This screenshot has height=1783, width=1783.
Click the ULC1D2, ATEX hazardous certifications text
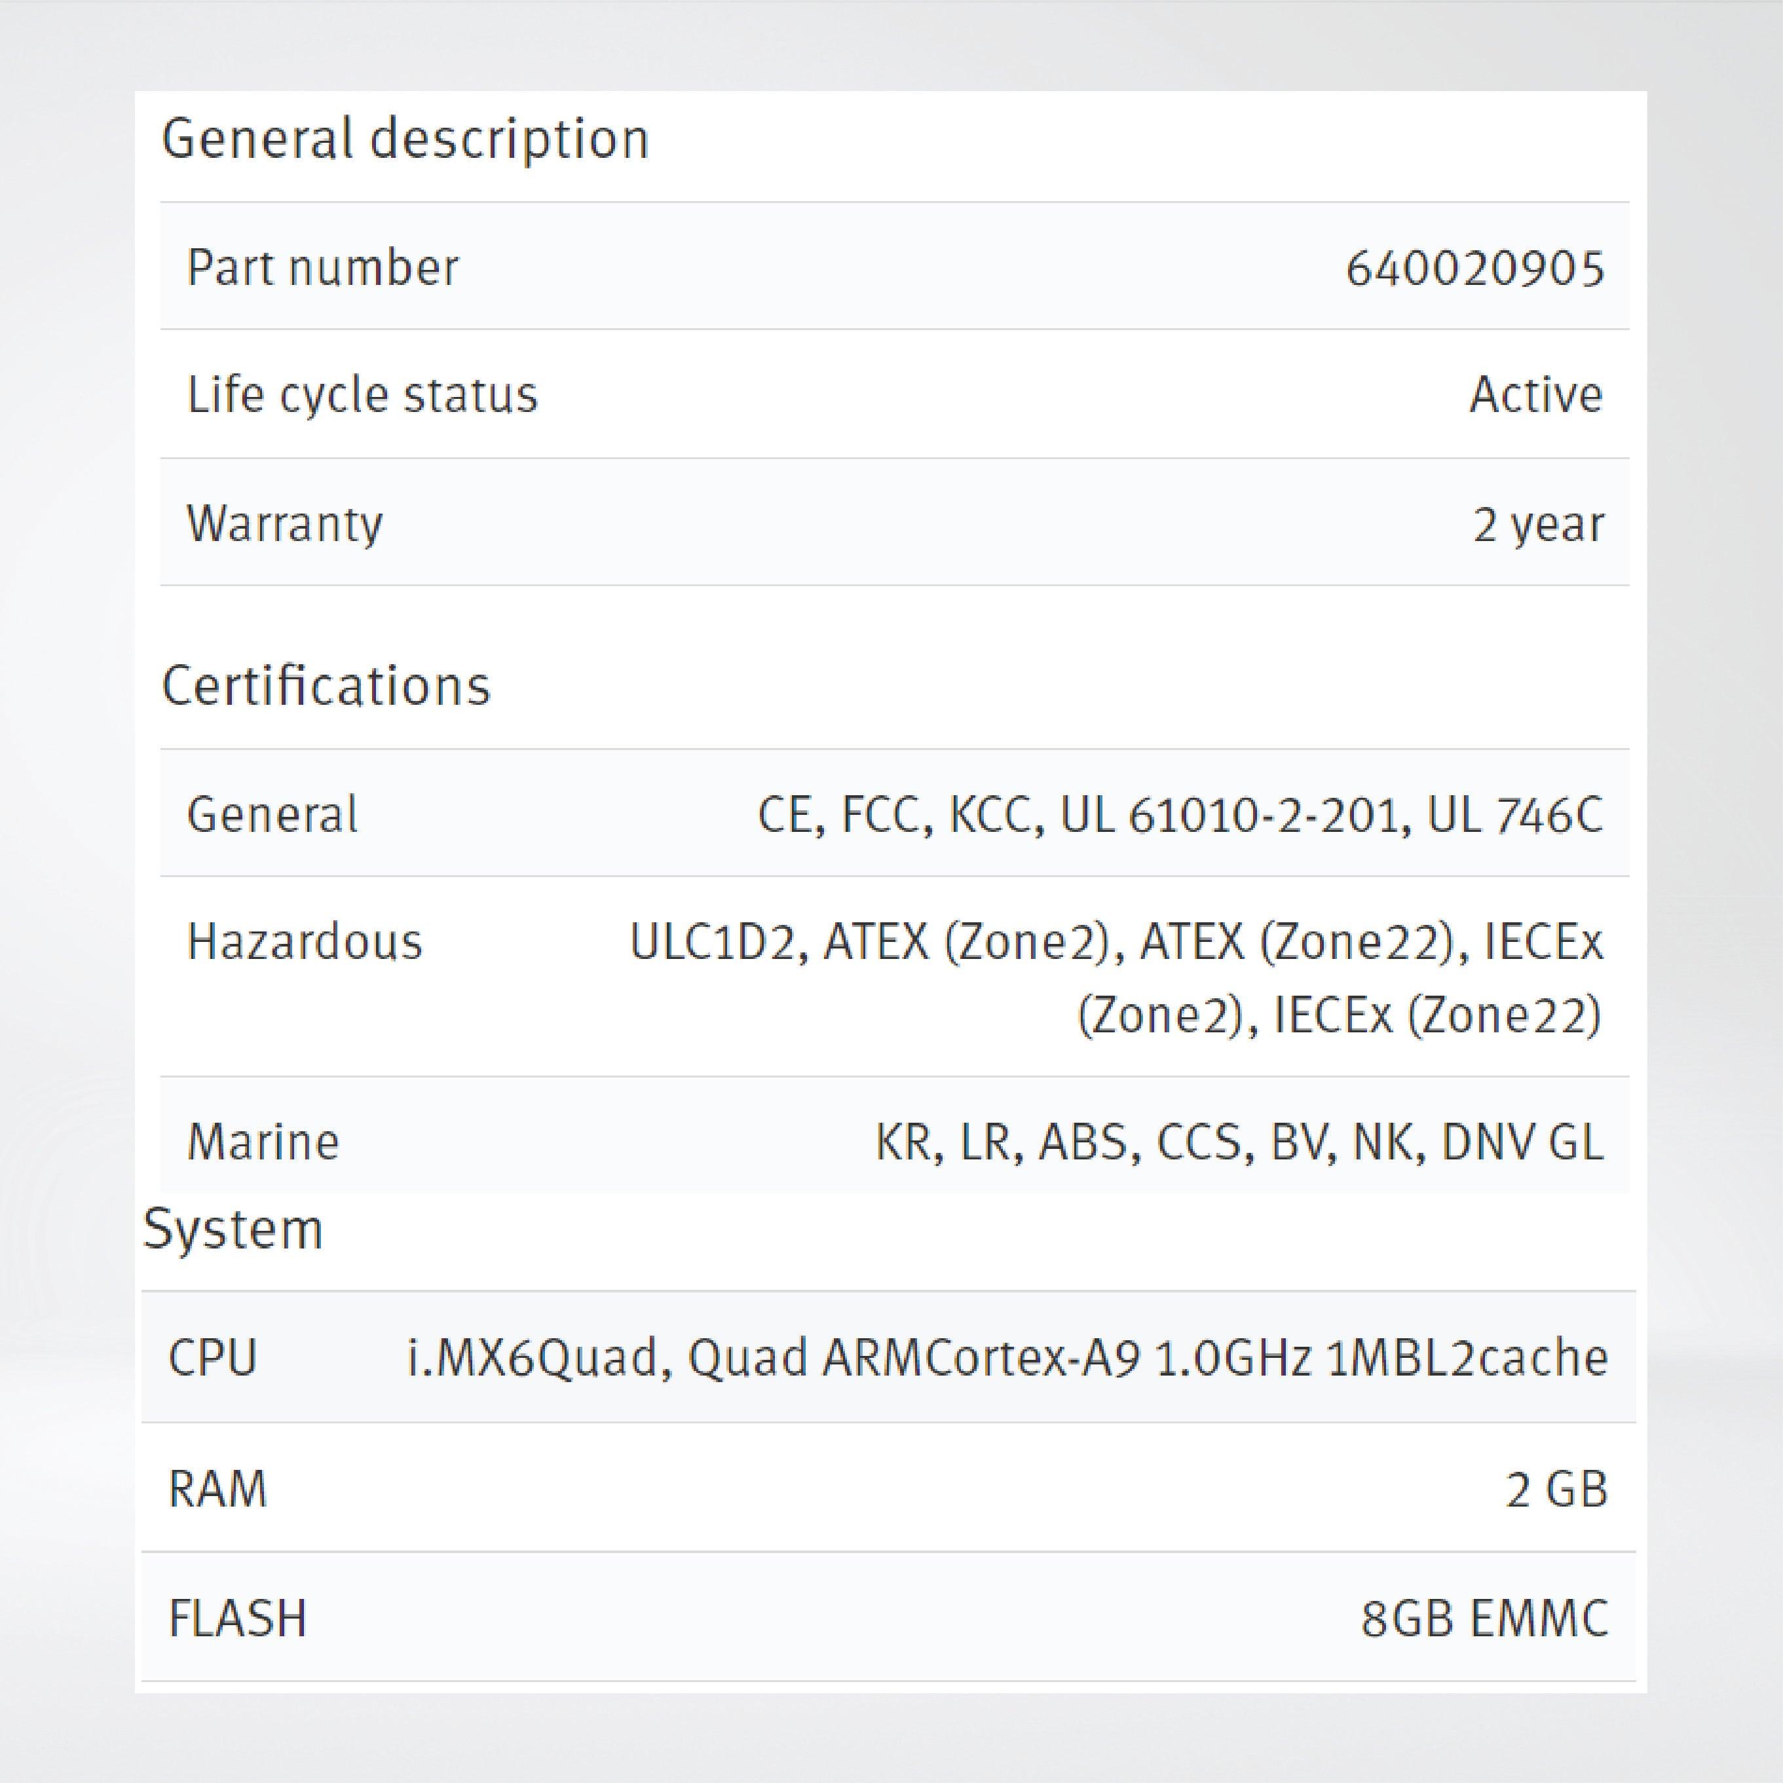coord(1115,978)
